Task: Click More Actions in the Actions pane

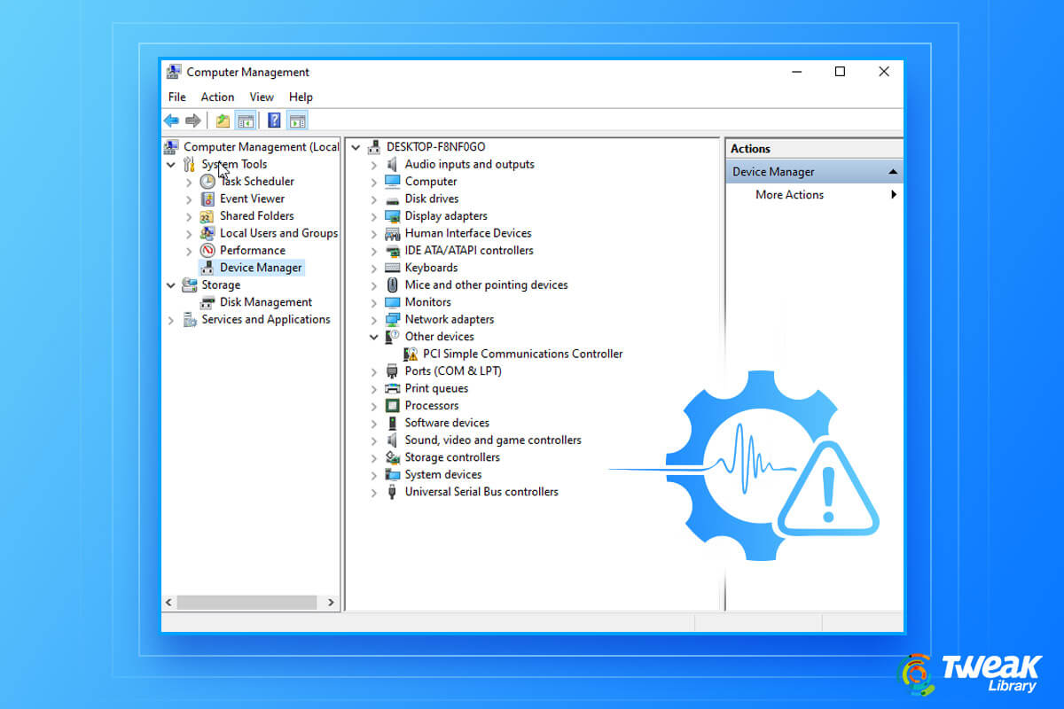Action: click(788, 194)
